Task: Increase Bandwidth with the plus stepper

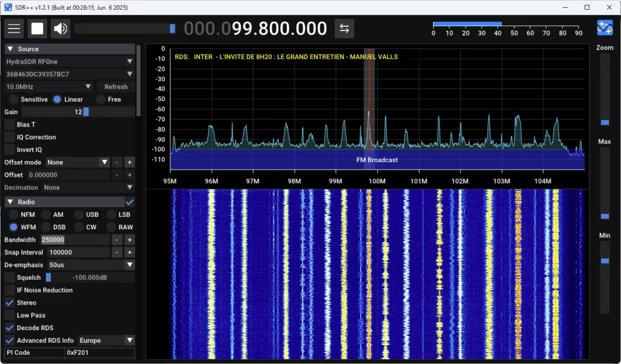Action: (129, 239)
